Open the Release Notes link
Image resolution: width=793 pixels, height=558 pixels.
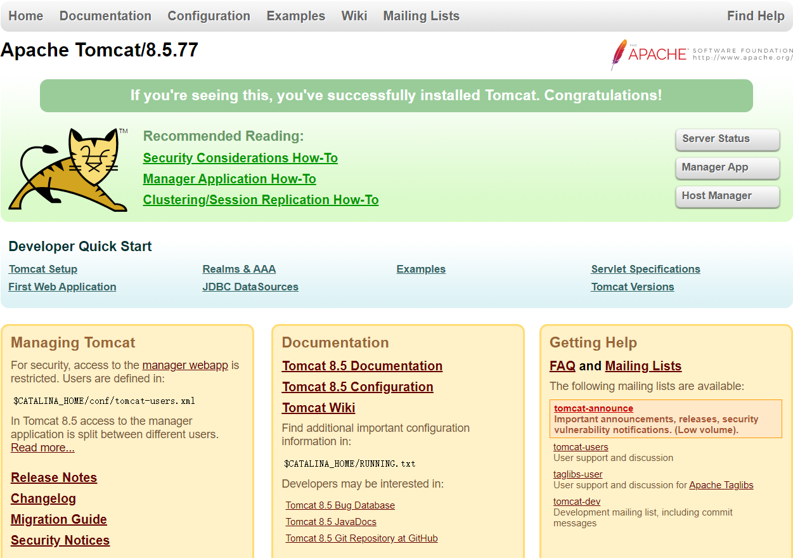point(54,477)
